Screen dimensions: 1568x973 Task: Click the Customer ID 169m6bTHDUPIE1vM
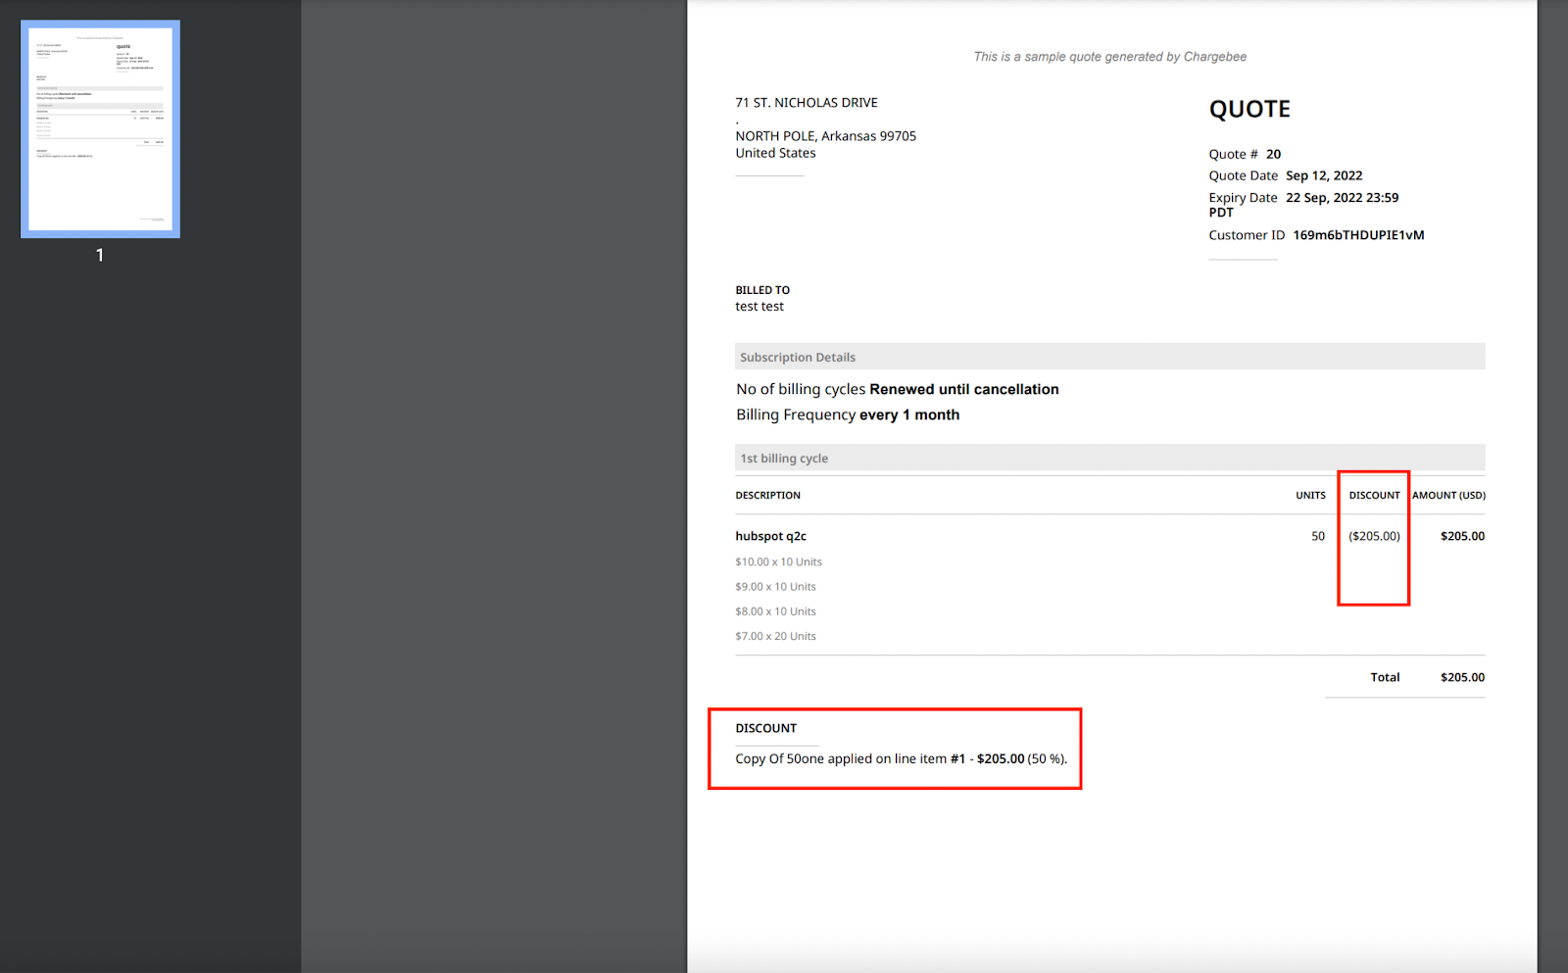pyautogui.click(x=1359, y=234)
